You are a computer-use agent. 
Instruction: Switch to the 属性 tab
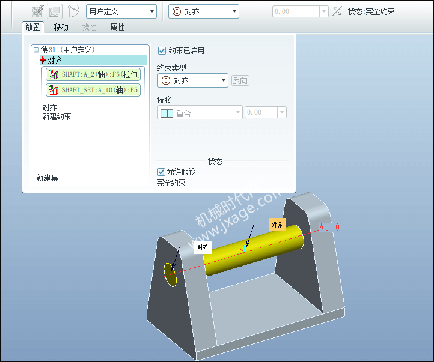(117, 27)
